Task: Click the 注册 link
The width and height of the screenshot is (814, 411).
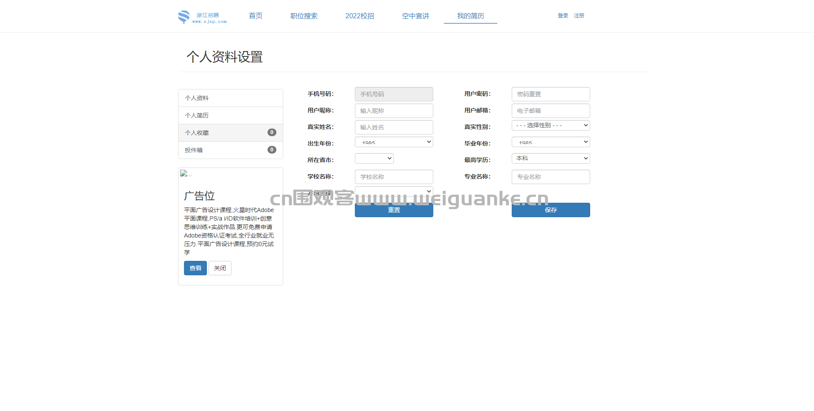Action: click(x=579, y=16)
